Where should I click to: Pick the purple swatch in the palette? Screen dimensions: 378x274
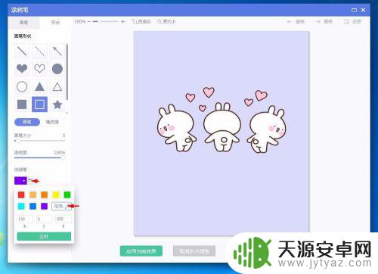click(44, 206)
